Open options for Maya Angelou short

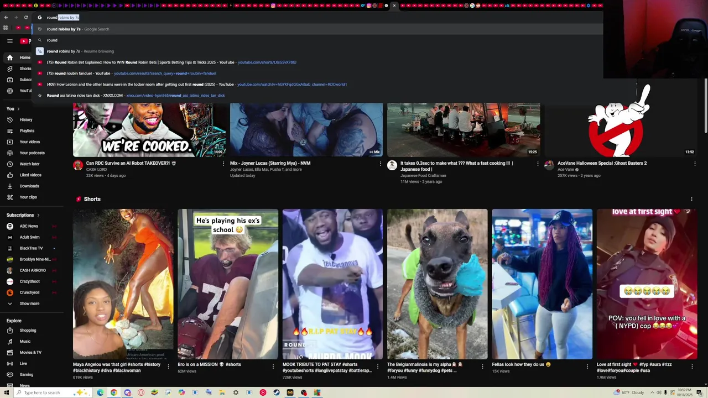(x=168, y=366)
